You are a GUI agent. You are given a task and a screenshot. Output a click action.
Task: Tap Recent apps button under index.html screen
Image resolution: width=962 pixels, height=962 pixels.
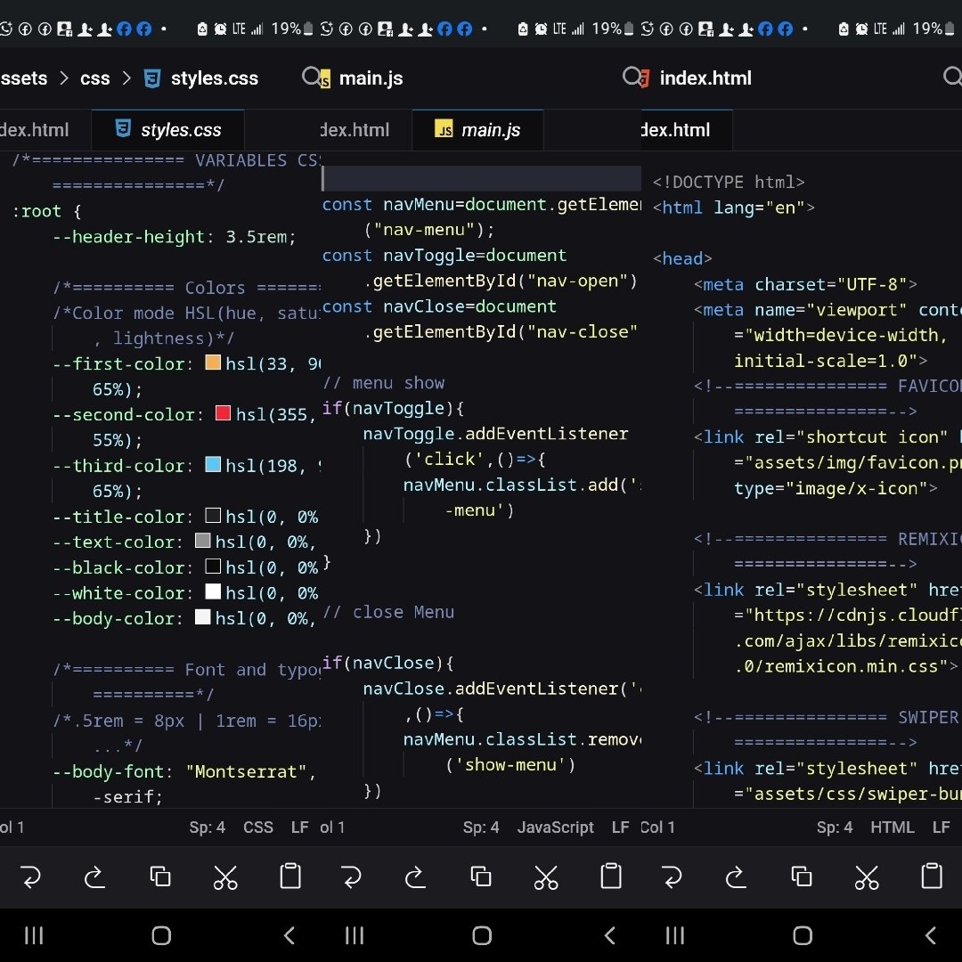coord(675,935)
